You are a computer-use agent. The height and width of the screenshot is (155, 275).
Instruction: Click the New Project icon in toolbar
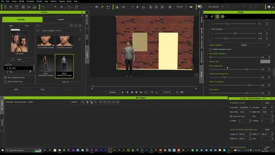5,7
